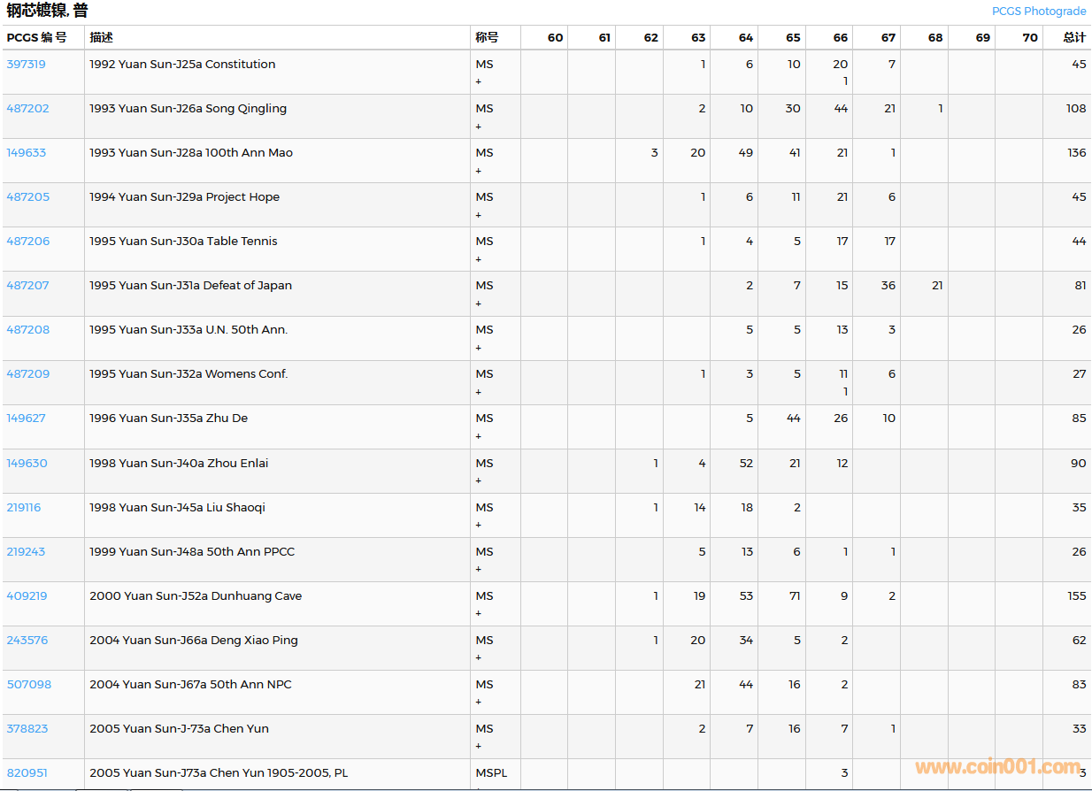Expand the plus row for Zhou Enlai
1092x791 pixels.
(479, 480)
